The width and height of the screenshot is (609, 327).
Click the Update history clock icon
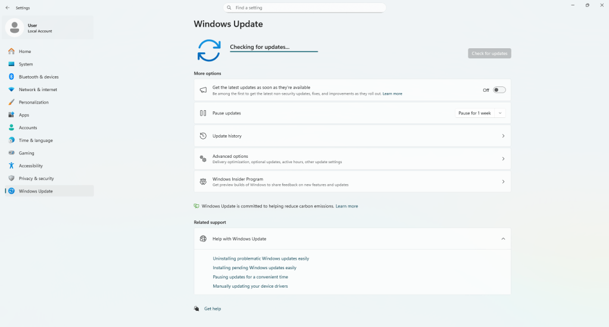(203, 136)
